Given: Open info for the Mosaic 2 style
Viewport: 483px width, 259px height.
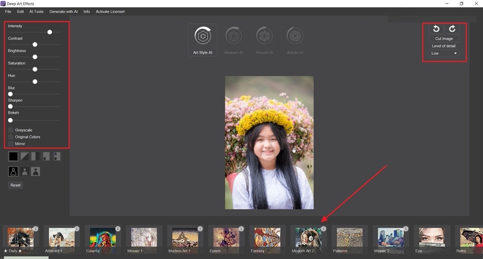Looking at the screenshot, I should tap(406, 229).
